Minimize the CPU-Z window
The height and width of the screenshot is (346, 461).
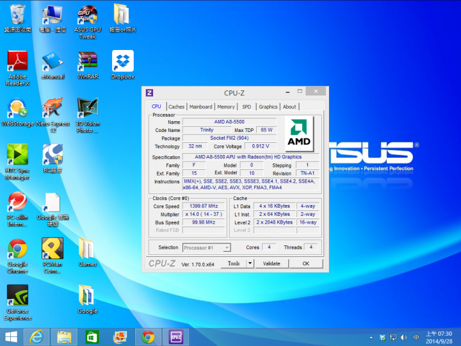pyautogui.click(x=287, y=92)
